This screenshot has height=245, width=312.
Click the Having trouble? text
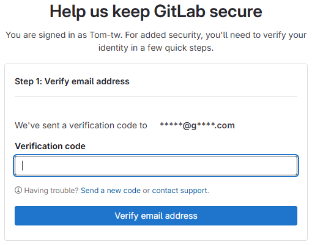[51, 191]
